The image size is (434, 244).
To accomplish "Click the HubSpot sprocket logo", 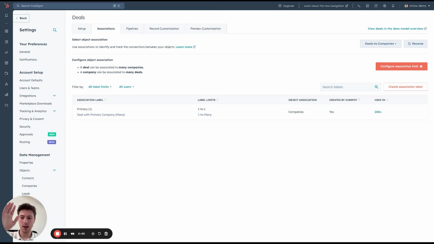I will pyautogui.click(x=6, y=5).
